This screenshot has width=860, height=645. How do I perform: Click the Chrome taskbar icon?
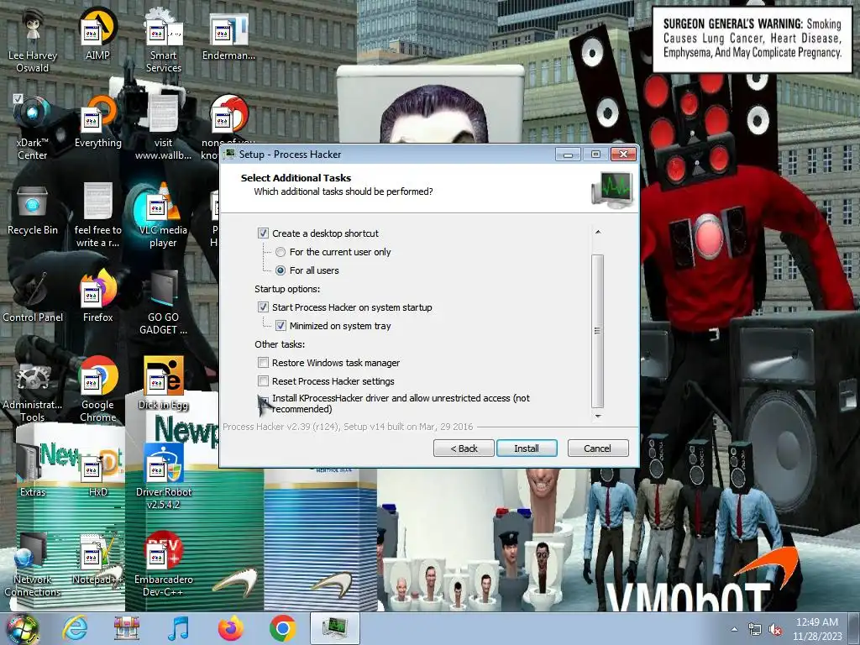point(282,628)
